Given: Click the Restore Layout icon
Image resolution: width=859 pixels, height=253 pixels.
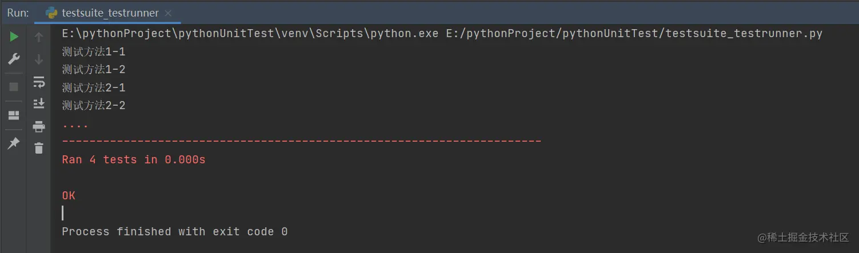Looking at the screenshot, I should coord(14,116).
